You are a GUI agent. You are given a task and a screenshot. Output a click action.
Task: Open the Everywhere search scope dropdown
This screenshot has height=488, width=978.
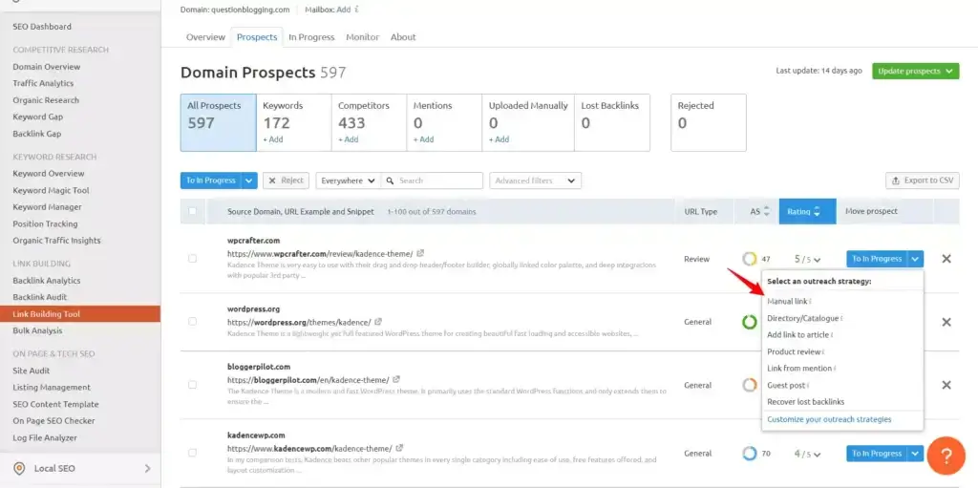click(x=348, y=180)
